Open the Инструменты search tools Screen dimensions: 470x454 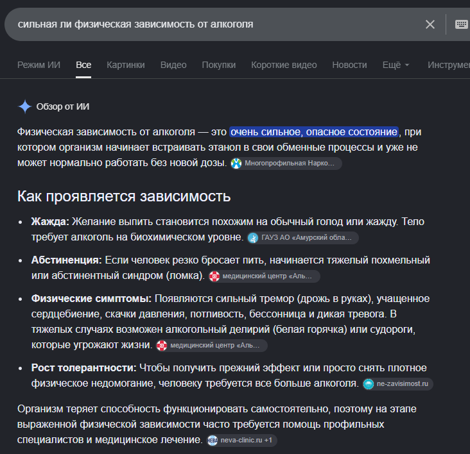tap(449, 65)
